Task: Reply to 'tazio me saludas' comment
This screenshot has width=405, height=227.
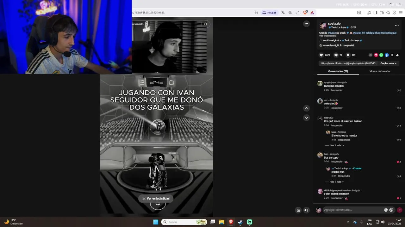Action: (x=336, y=90)
